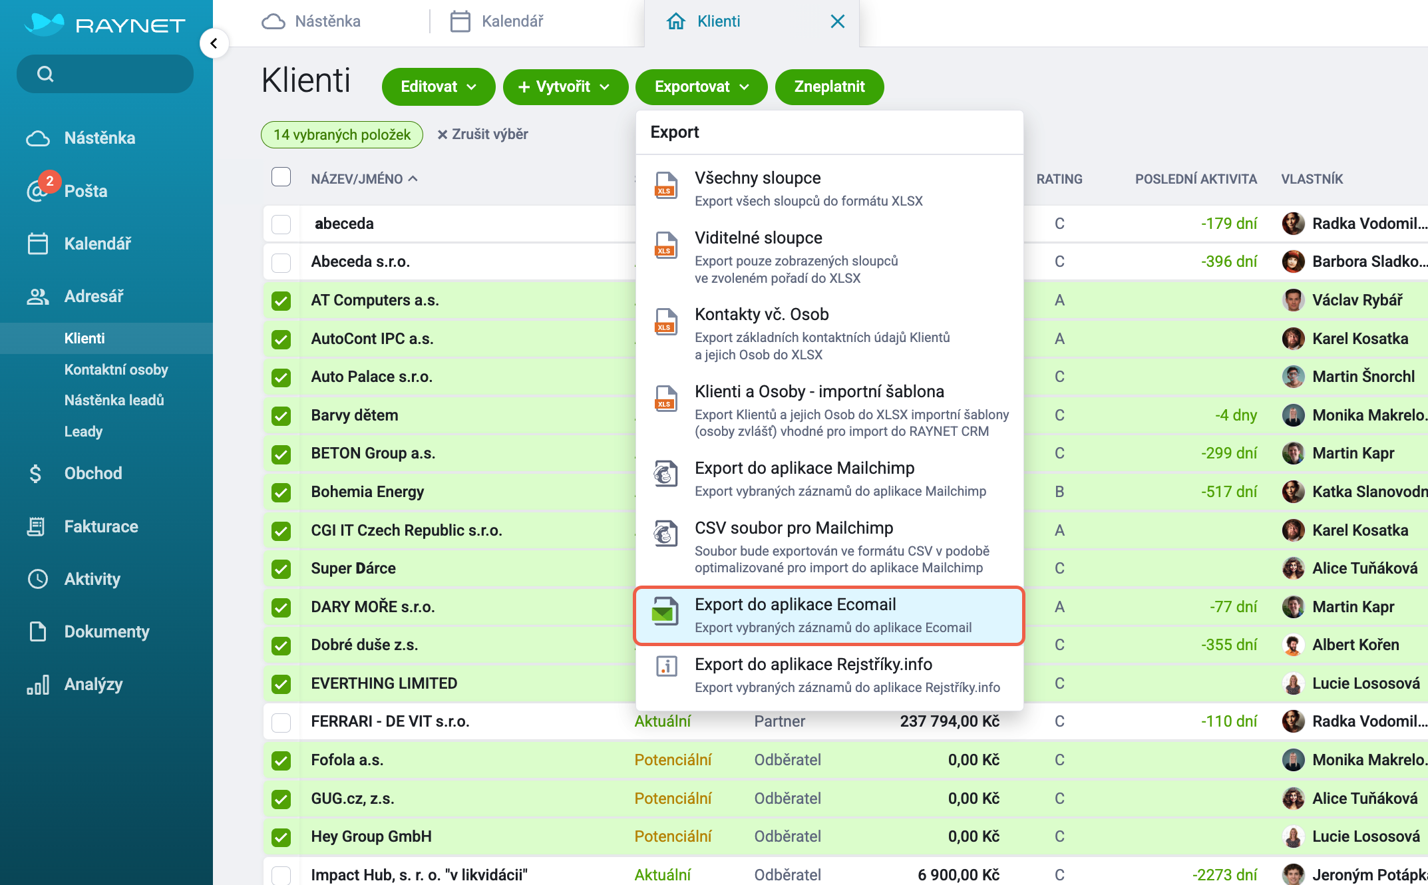This screenshot has width=1428, height=885.
Task: Toggle the select-all checkbox in header
Action: pos(281,177)
